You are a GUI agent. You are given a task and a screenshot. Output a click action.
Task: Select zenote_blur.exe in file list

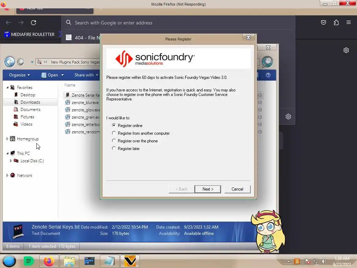[x=82, y=103]
